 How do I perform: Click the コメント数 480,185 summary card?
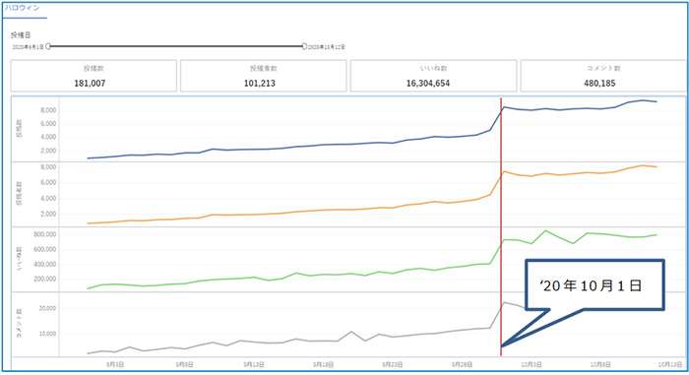point(603,76)
